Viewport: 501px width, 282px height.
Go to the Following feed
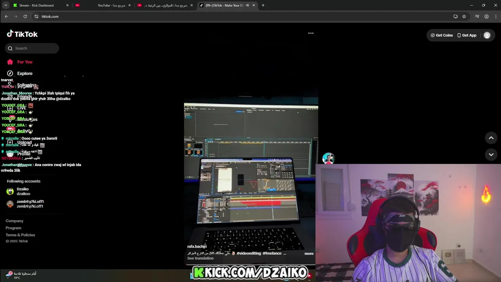click(23, 85)
